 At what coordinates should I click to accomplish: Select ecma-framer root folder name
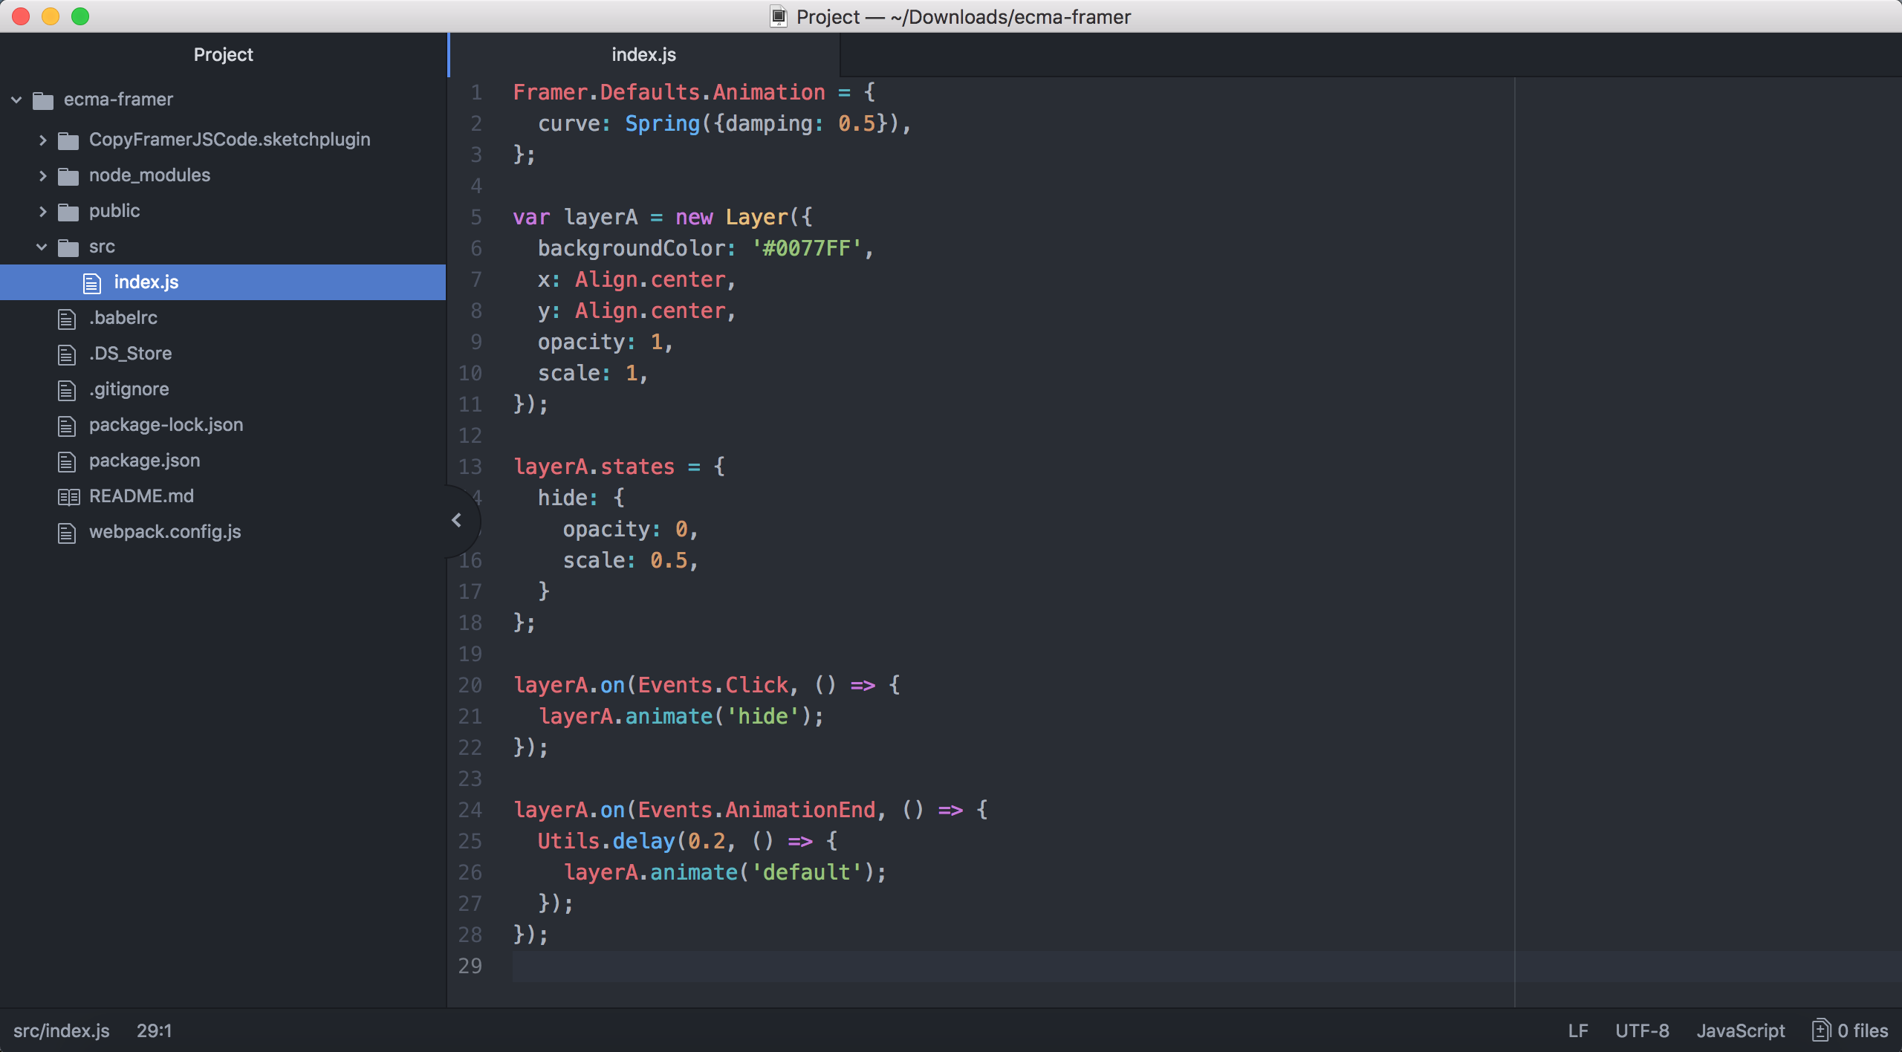point(118,100)
